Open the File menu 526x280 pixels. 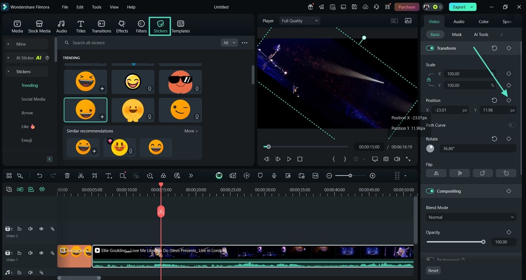pos(65,7)
